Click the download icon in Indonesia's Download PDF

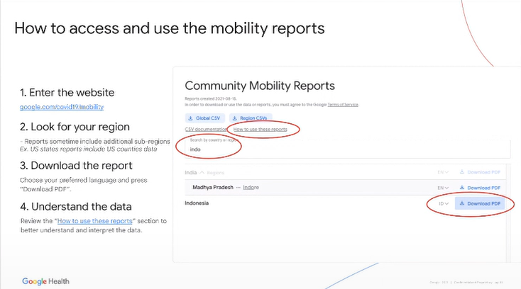(x=462, y=203)
